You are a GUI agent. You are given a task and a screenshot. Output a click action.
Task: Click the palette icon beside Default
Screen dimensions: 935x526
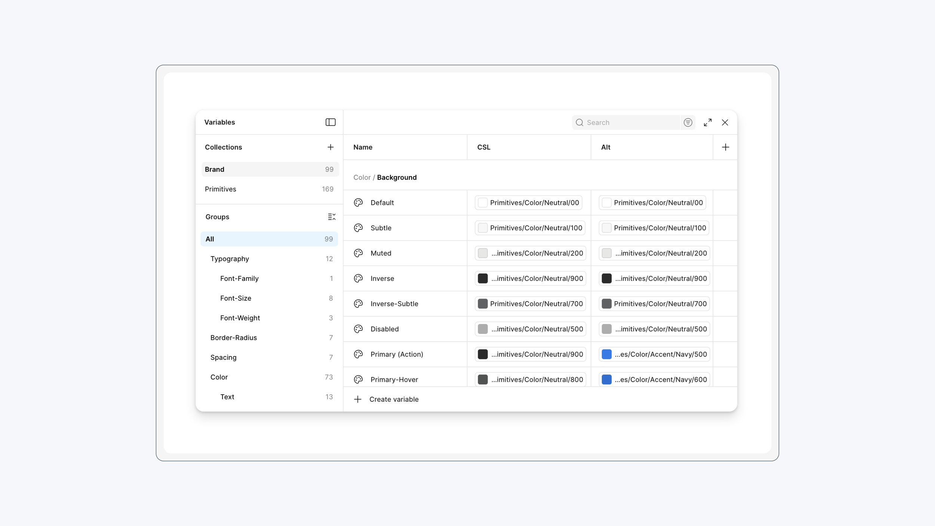coord(358,202)
